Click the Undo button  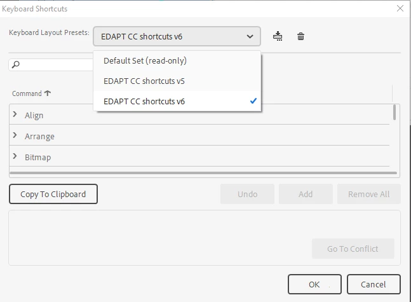(248, 194)
